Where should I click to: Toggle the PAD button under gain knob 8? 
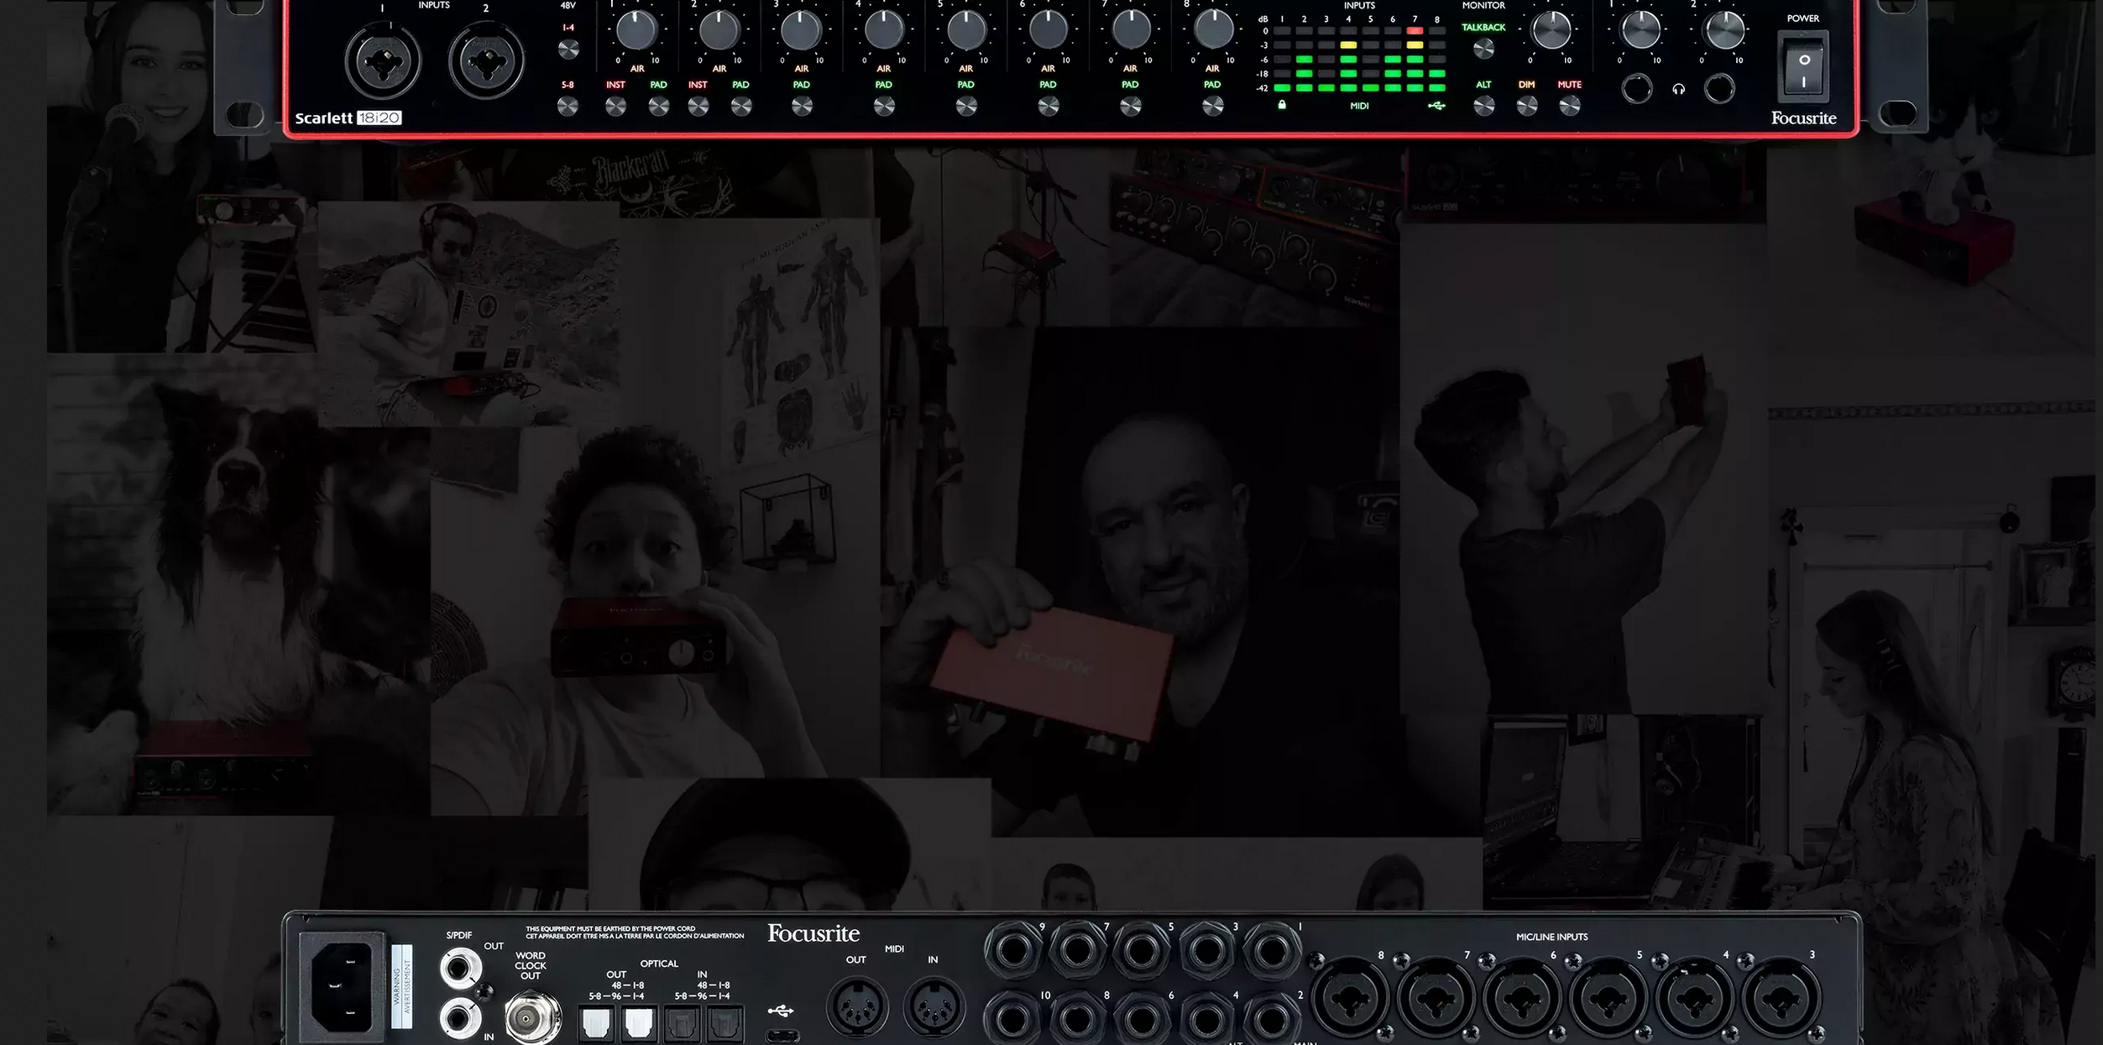tap(1212, 107)
